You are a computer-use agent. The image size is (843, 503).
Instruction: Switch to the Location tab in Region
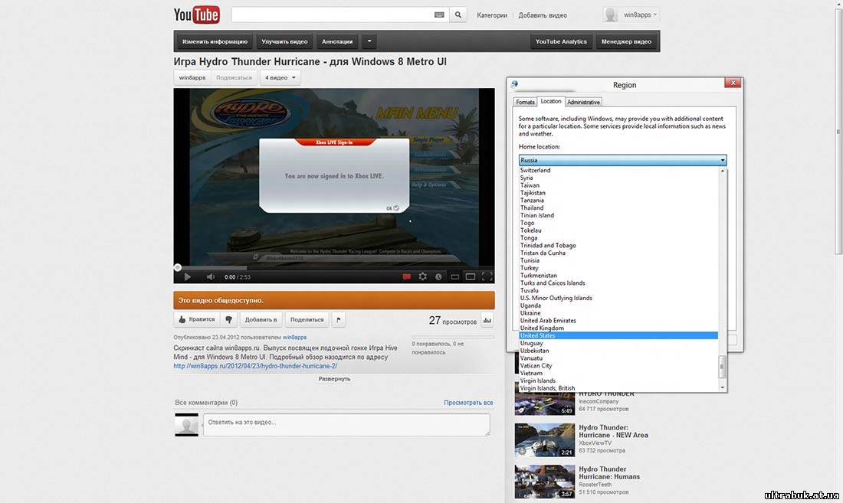tap(550, 101)
